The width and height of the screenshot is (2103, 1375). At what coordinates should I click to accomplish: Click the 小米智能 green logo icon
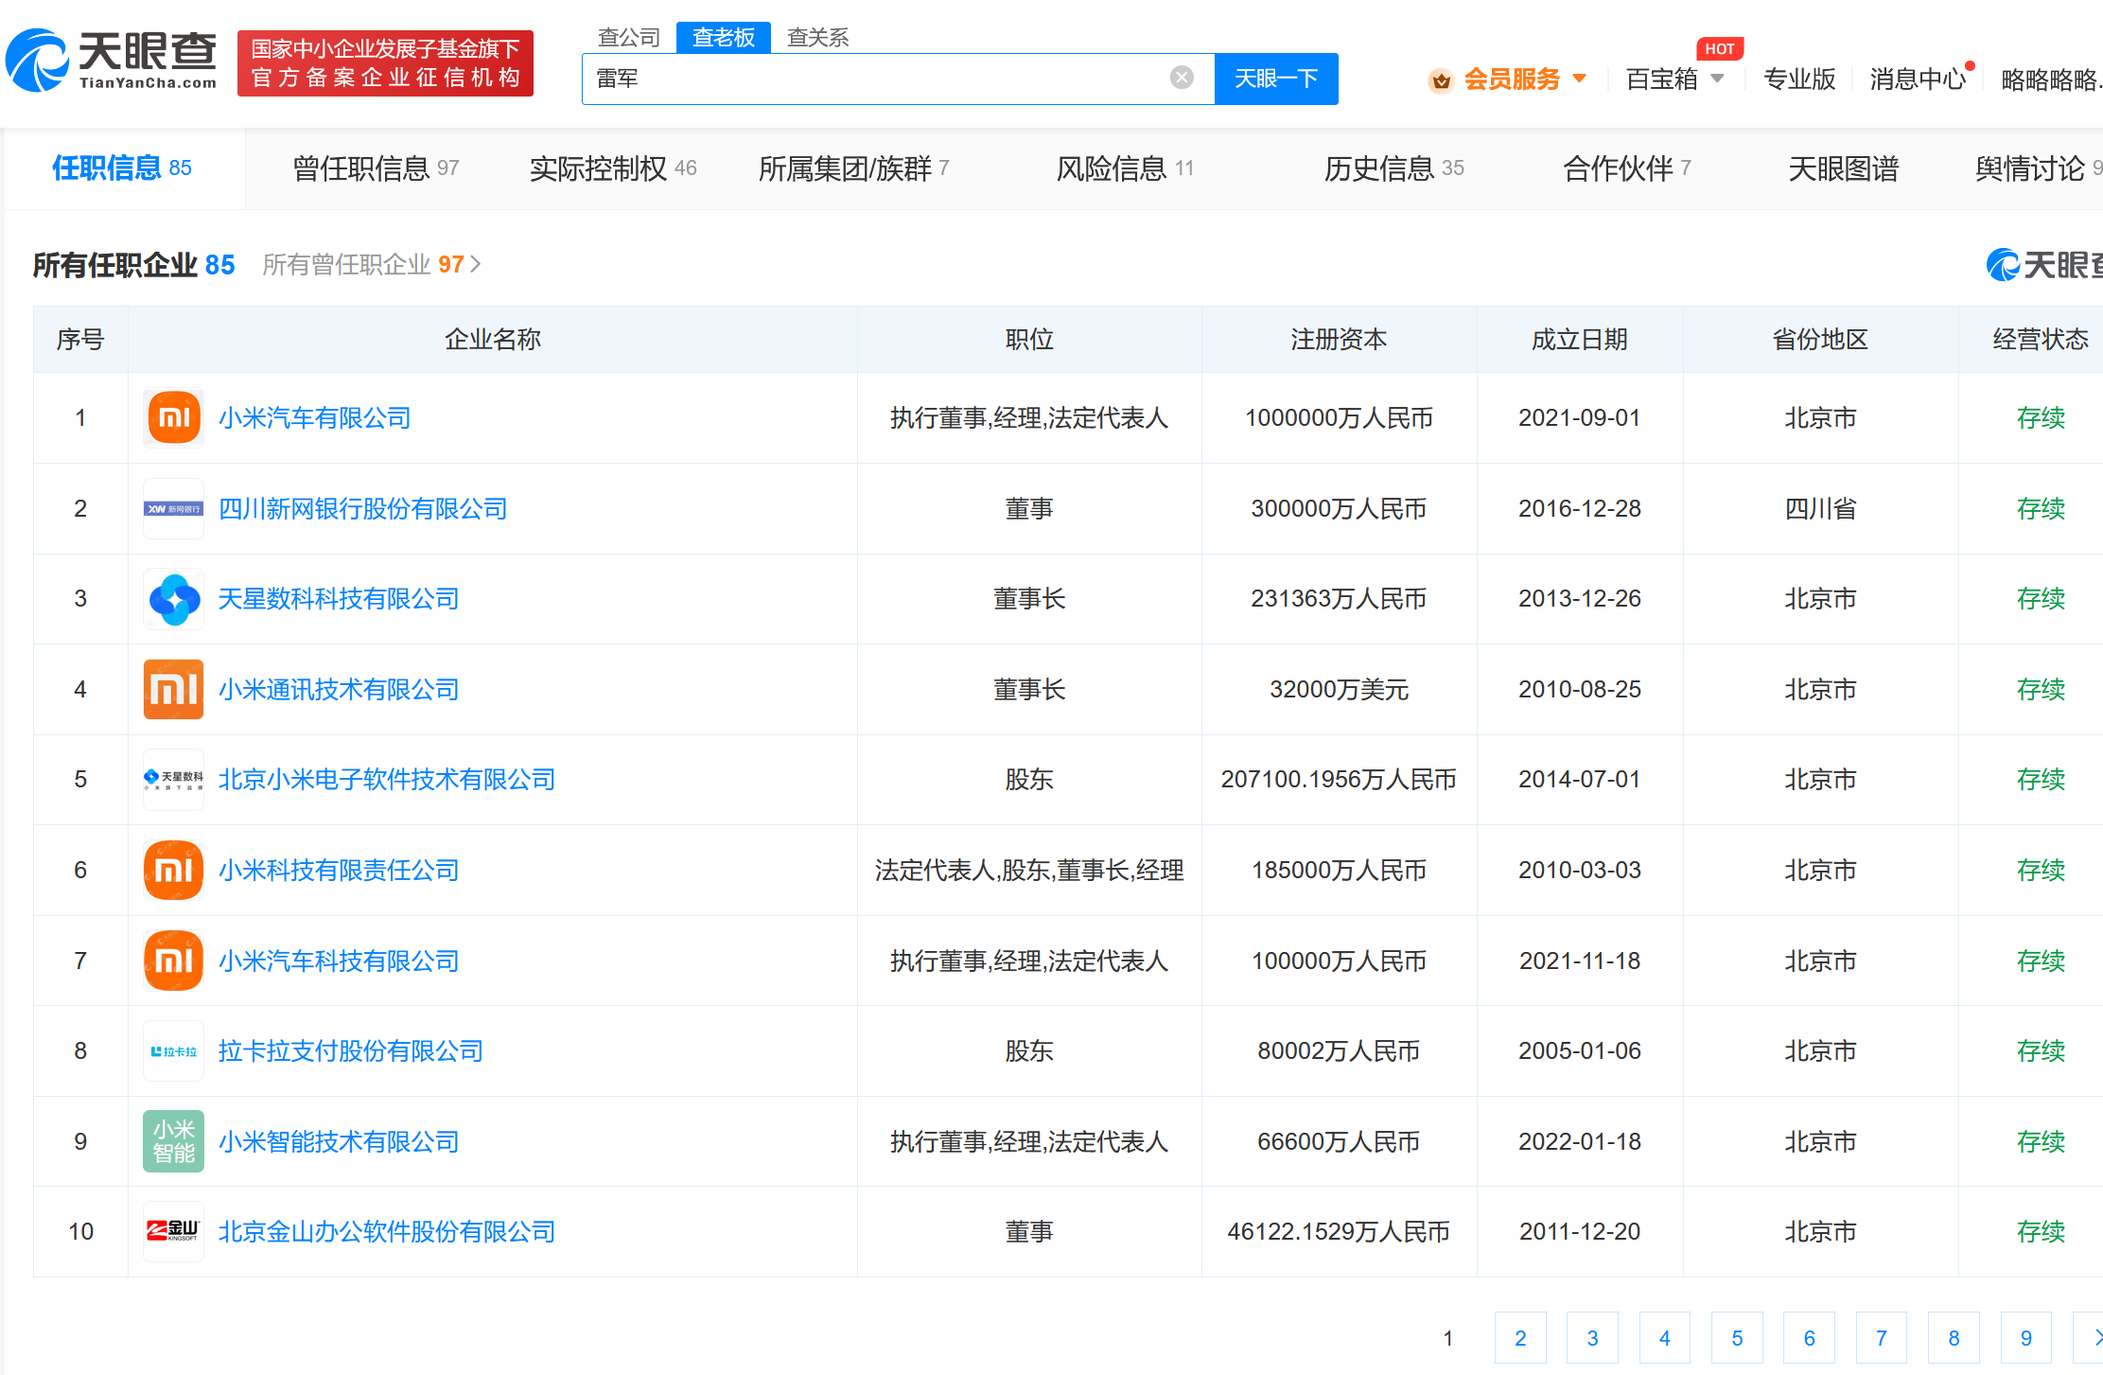click(x=173, y=1141)
